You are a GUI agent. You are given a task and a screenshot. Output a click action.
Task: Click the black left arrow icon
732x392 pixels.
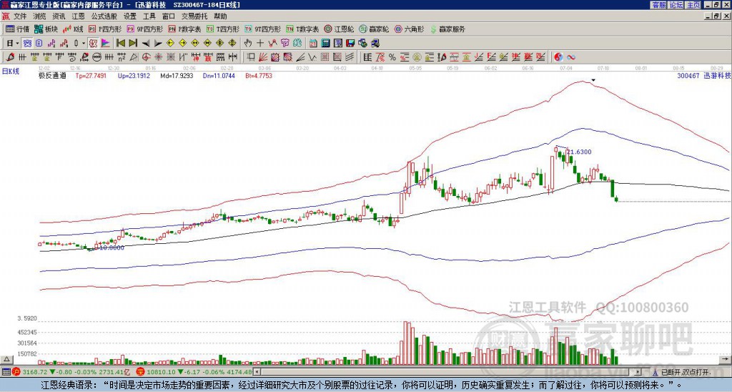(x=145, y=44)
